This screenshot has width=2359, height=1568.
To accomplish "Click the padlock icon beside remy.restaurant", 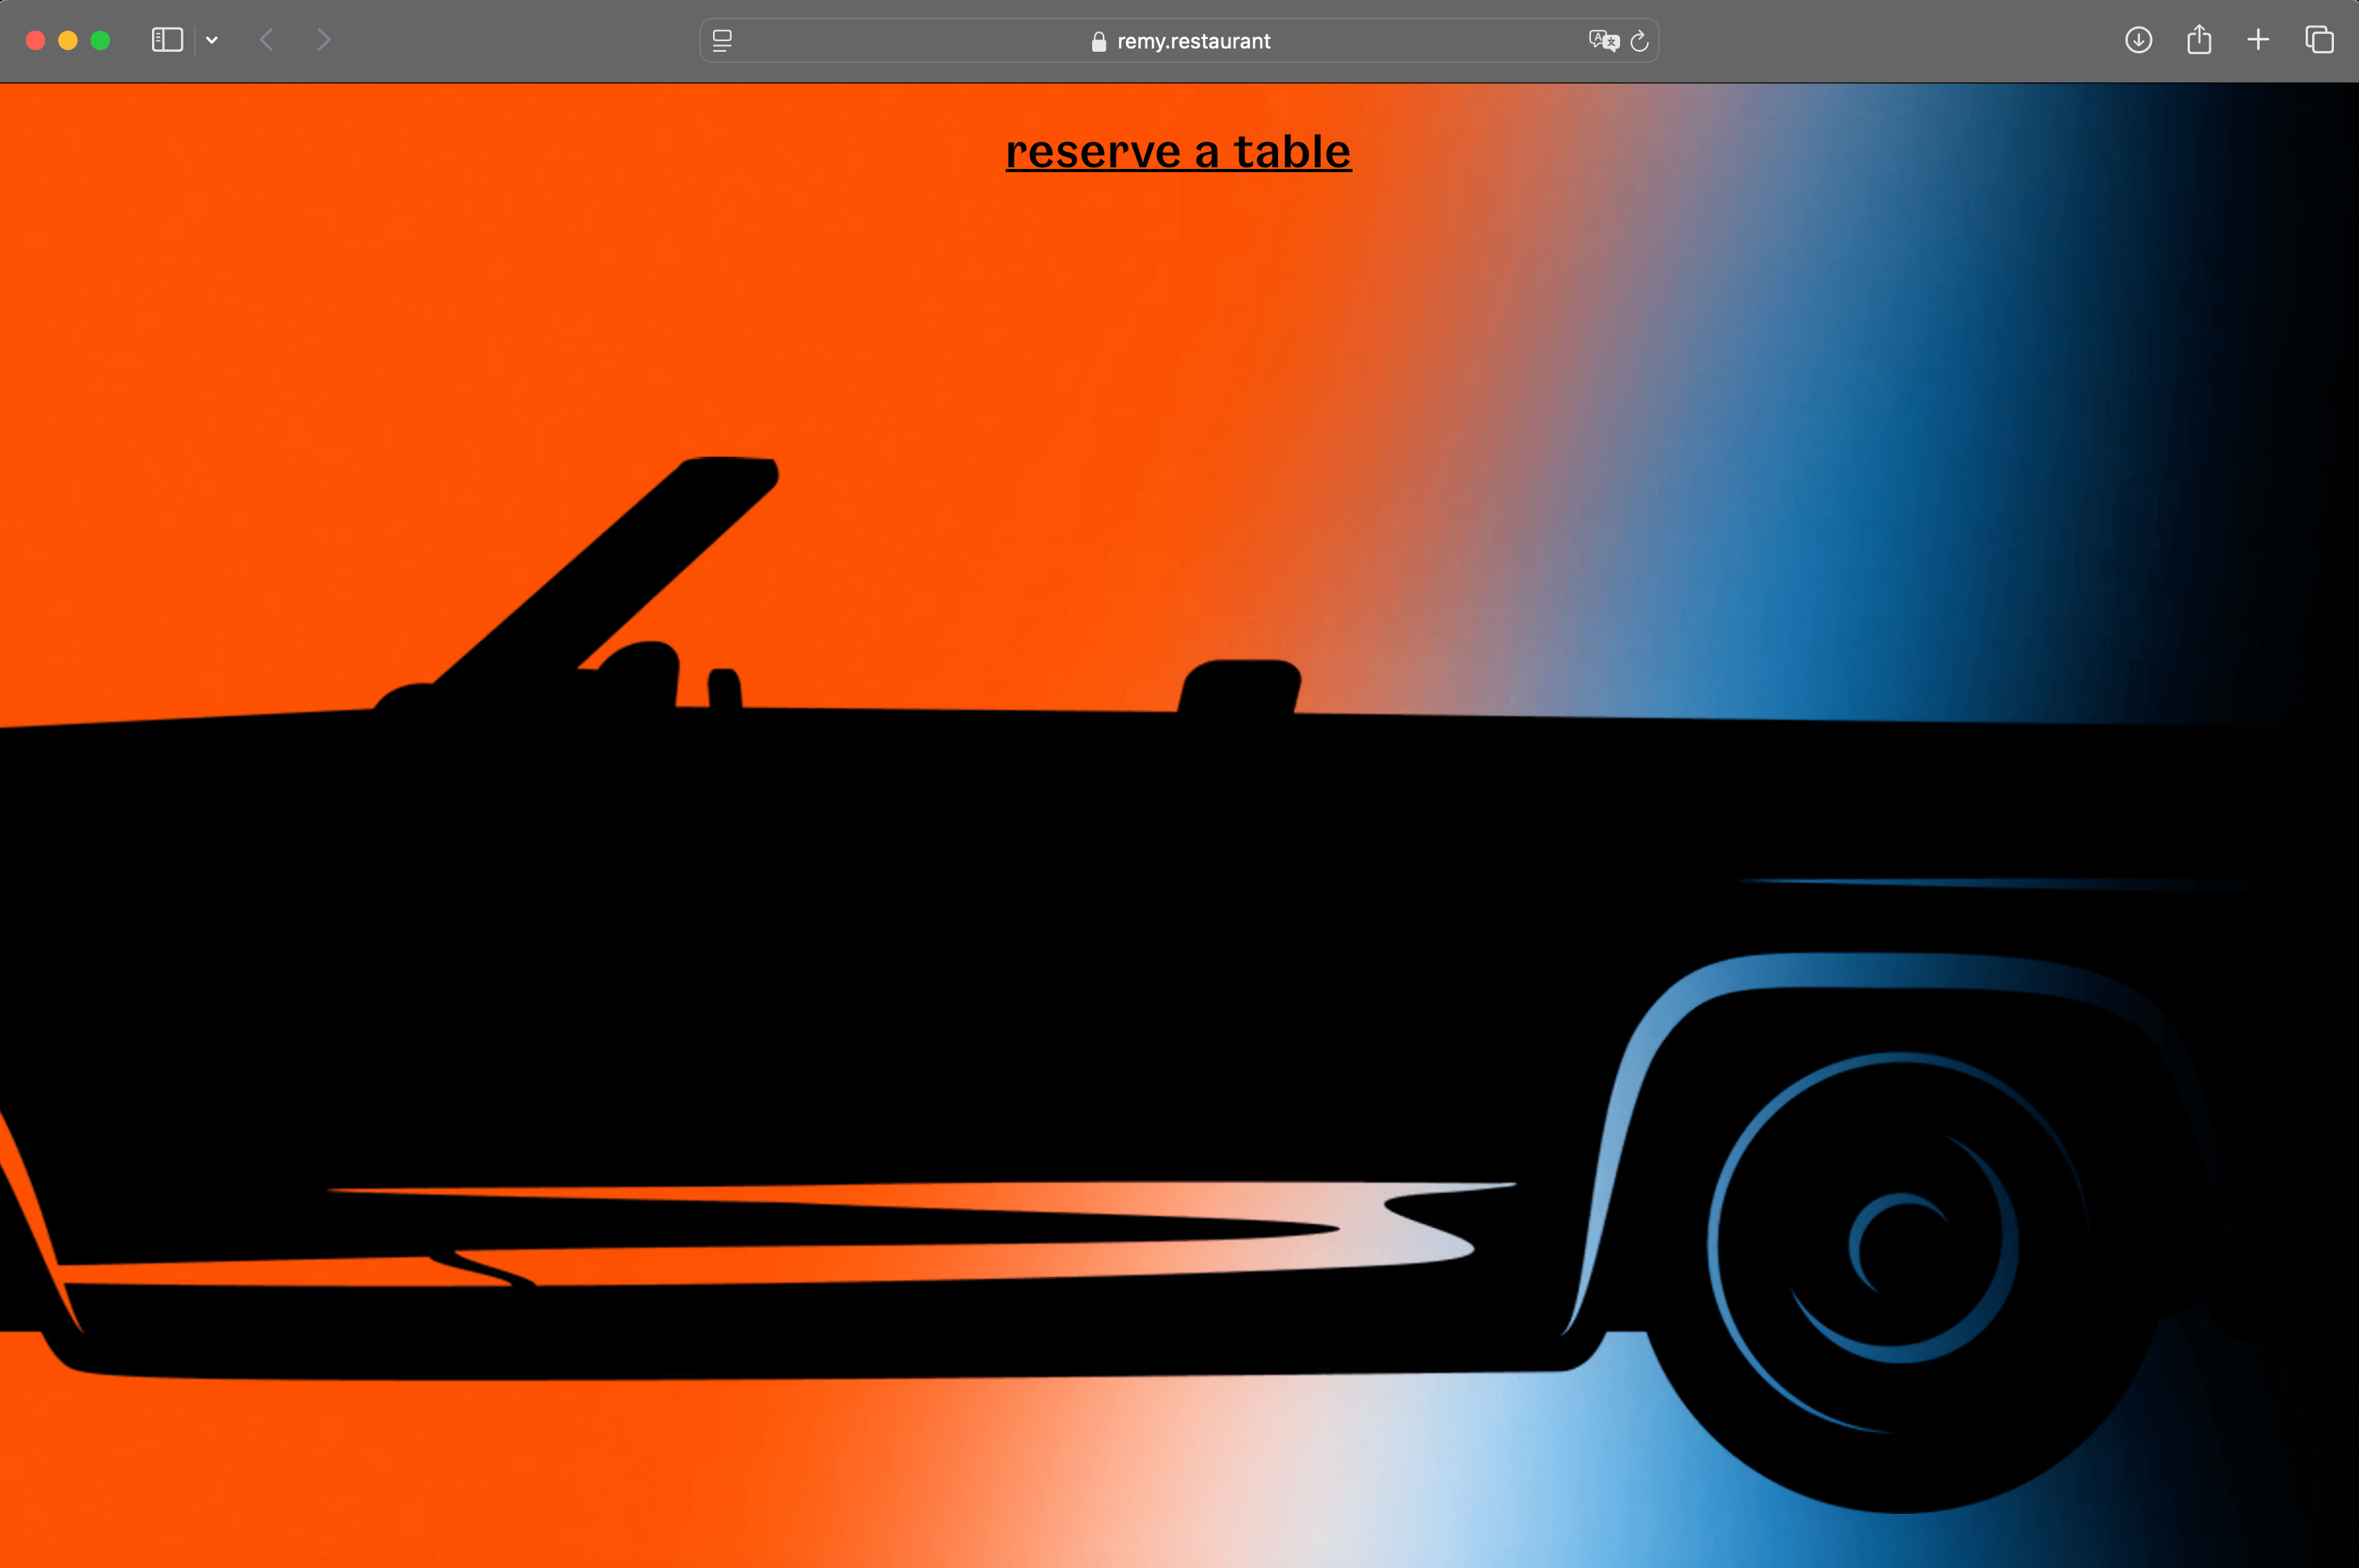I will click(x=1098, y=41).
